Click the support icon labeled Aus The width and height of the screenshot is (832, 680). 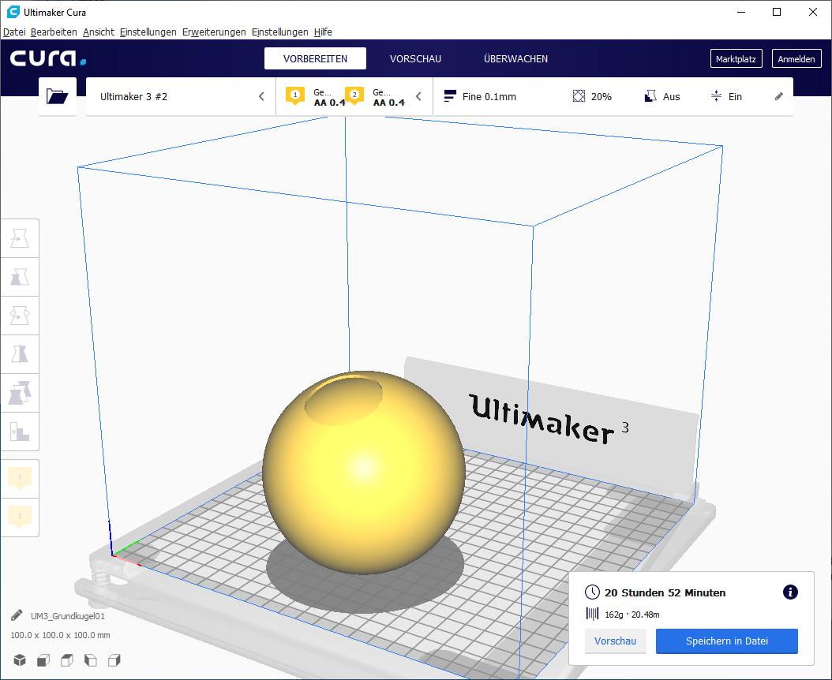point(650,96)
